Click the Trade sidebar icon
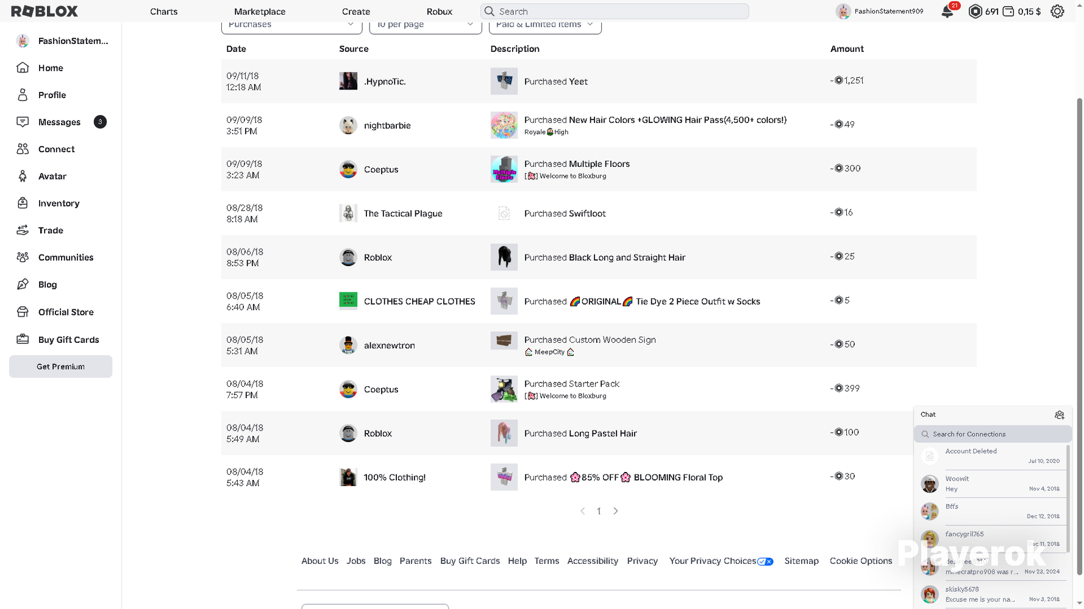The height and width of the screenshot is (609, 1084). [23, 230]
